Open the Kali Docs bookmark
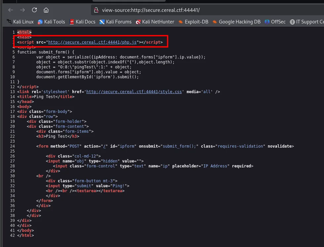 [82, 22]
